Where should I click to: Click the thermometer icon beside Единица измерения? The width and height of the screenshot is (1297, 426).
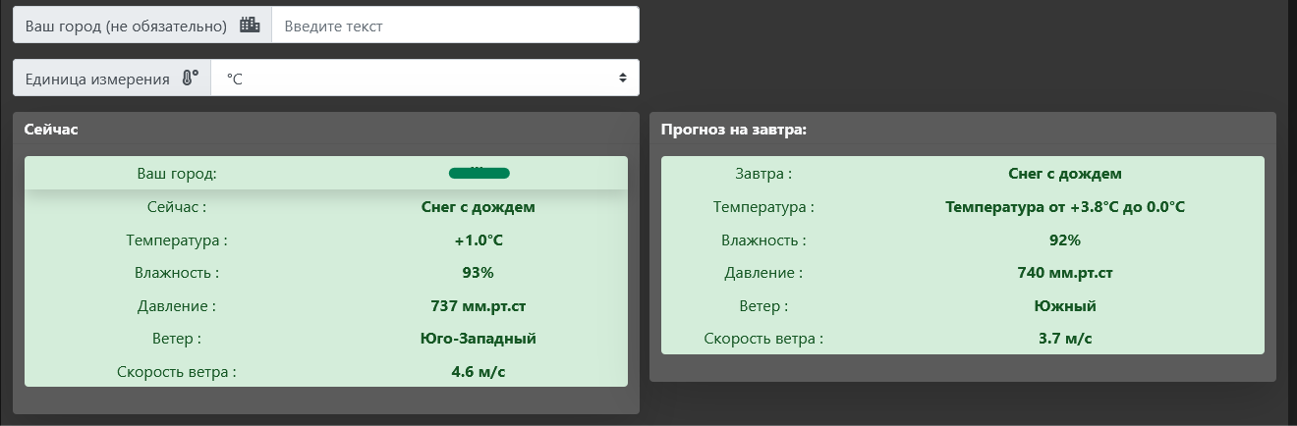point(190,79)
